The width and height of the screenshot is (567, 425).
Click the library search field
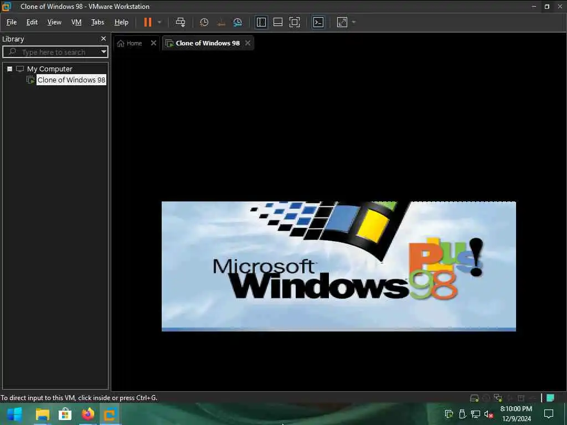pyautogui.click(x=54, y=52)
